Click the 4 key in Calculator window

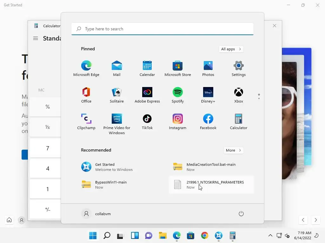click(45, 168)
